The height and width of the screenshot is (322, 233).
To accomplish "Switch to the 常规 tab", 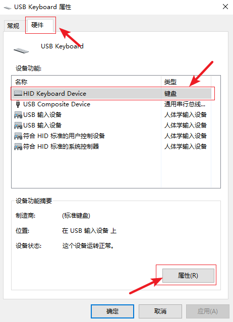I will point(13,26).
